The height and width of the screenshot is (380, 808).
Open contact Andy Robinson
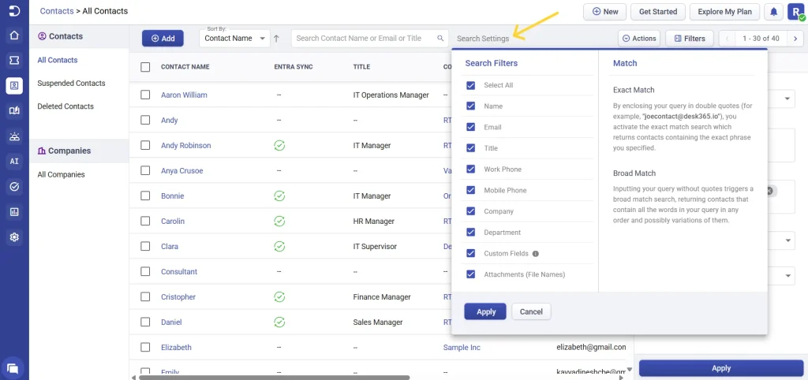point(186,145)
